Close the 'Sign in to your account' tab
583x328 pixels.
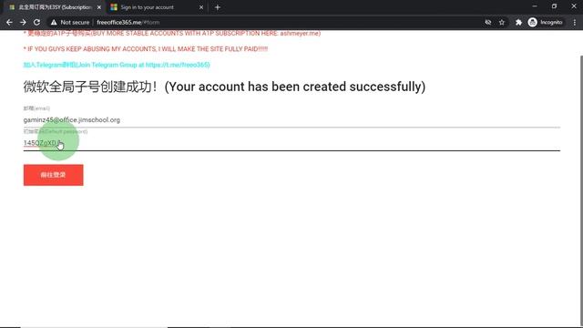tap(201, 7)
